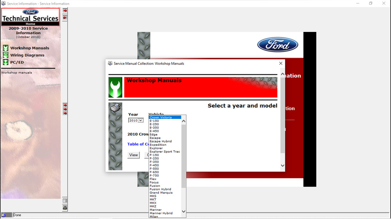Open the Ford Technical Services Home logo

coord(30,17)
